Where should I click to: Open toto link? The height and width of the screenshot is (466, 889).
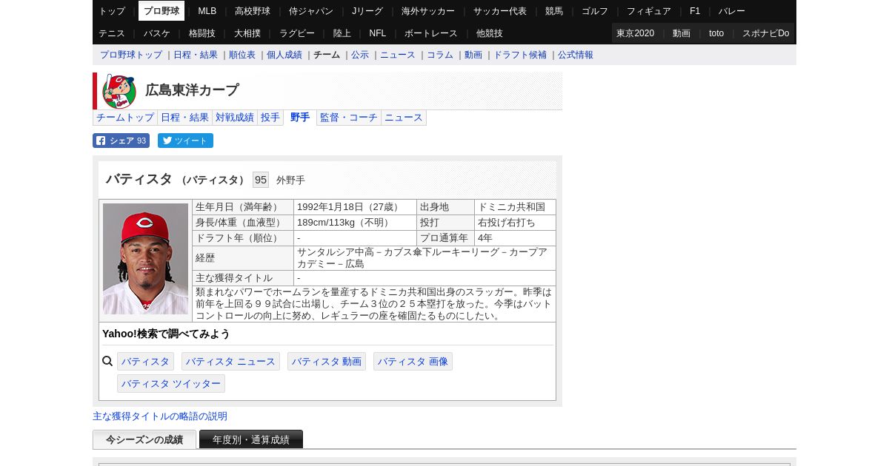tap(716, 33)
